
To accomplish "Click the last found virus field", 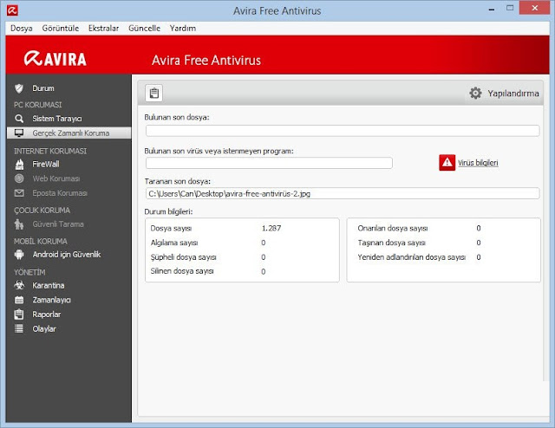I will [269, 163].
